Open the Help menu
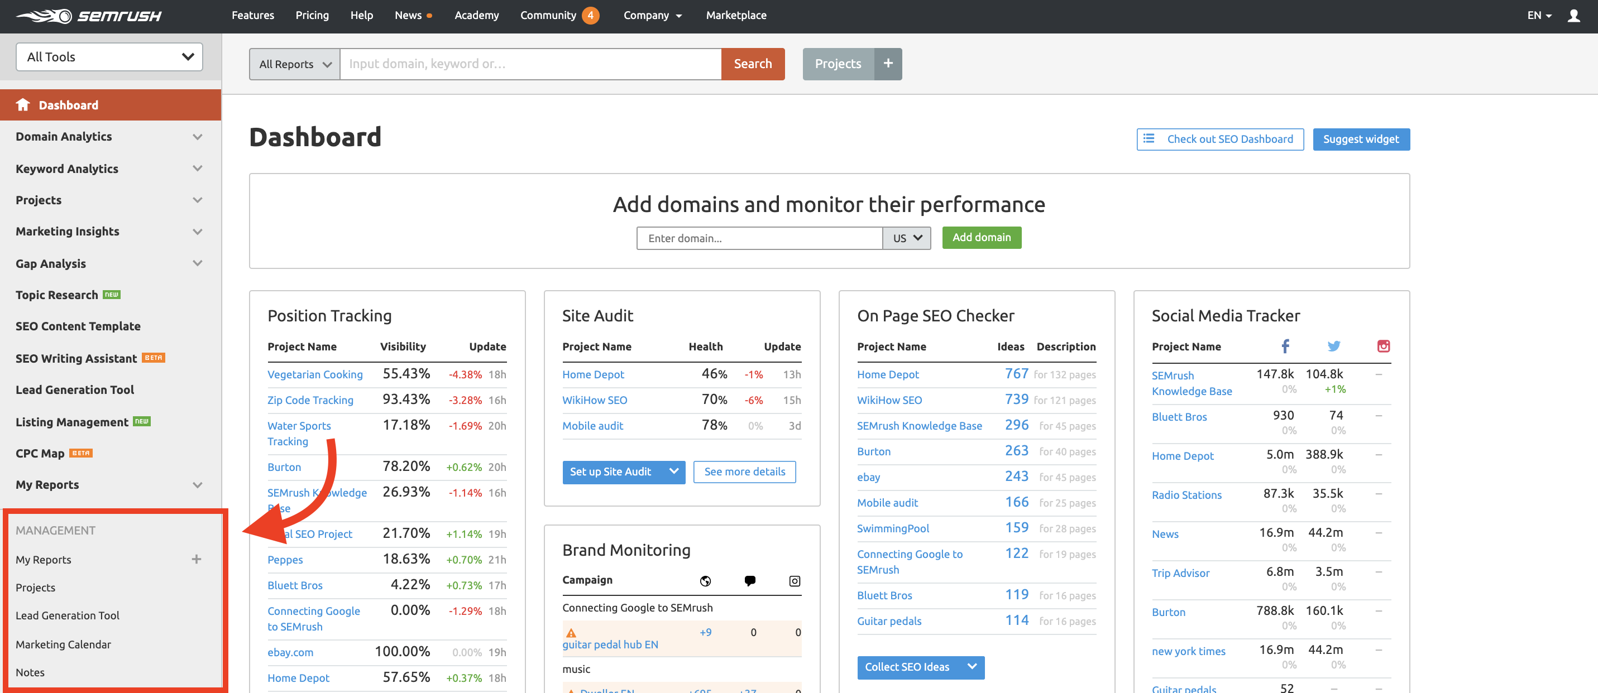 tap(362, 16)
